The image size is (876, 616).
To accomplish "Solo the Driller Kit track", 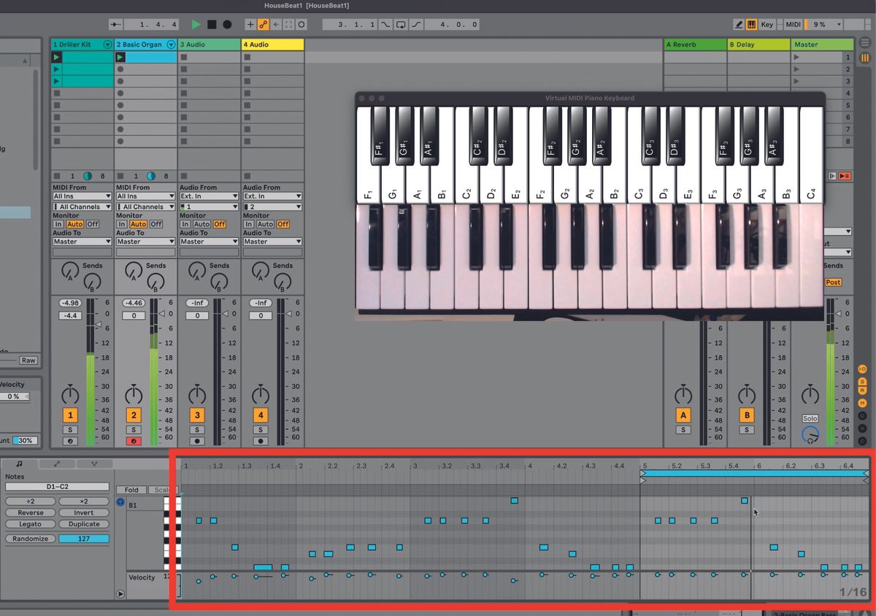I will pyautogui.click(x=70, y=430).
